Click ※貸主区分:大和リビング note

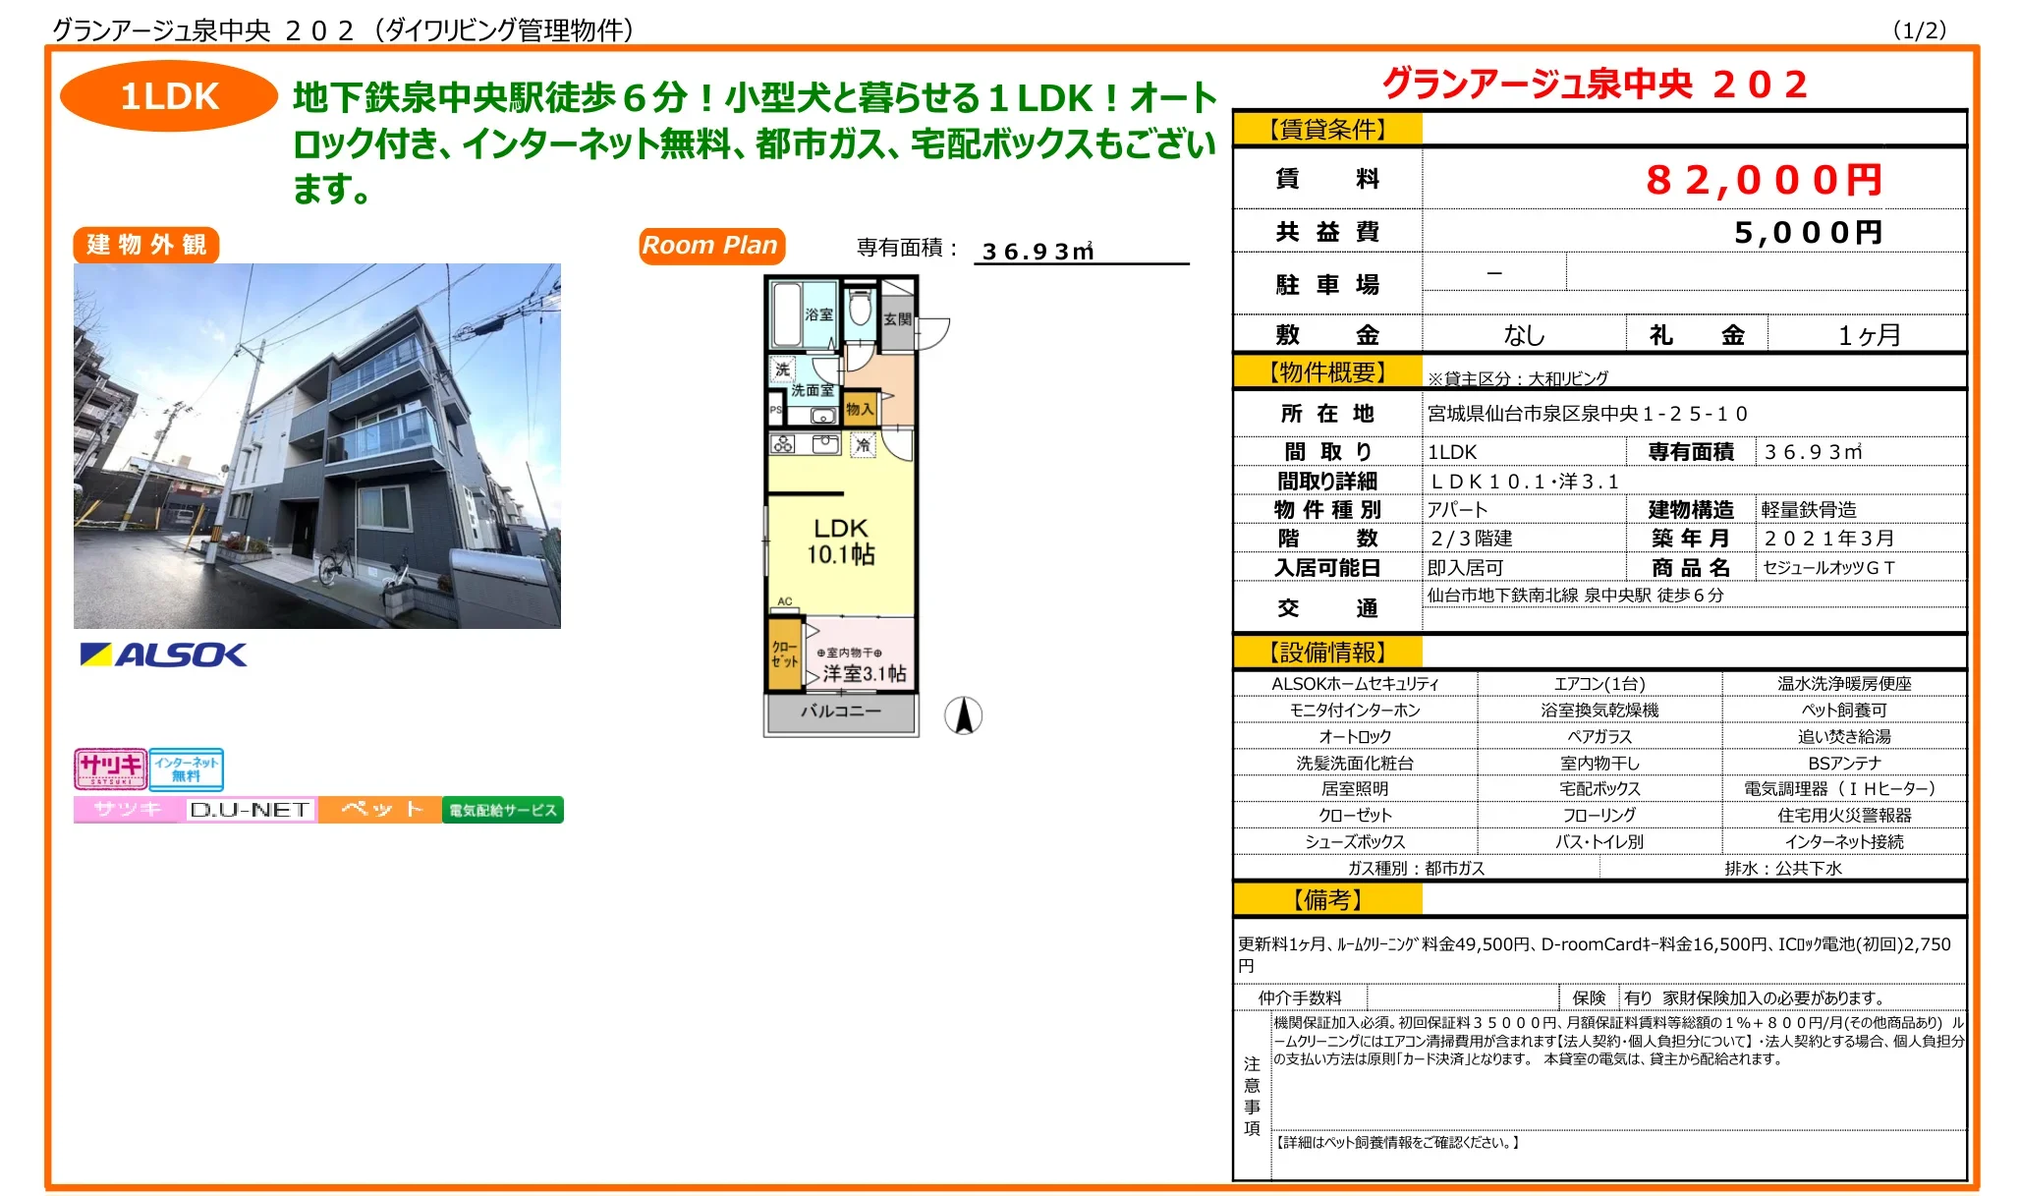pyautogui.click(x=1517, y=378)
